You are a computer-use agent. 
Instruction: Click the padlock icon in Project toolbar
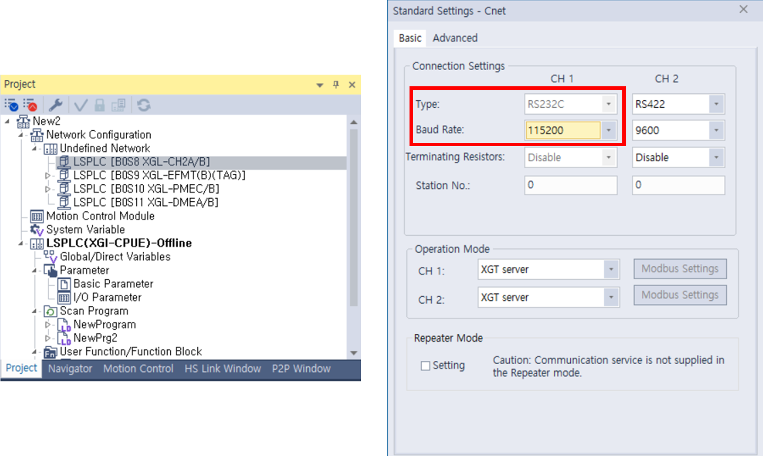pos(99,105)
